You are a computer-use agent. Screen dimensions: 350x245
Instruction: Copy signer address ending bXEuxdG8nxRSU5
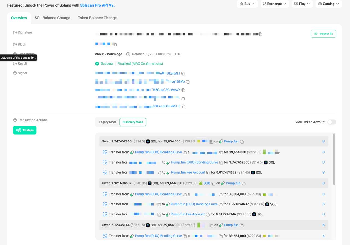183,107
